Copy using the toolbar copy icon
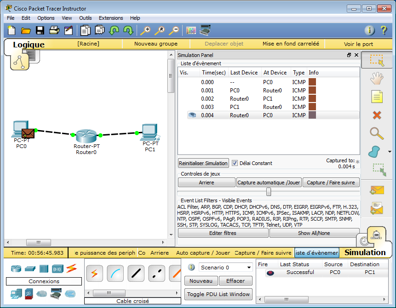 tap(86, 30)
